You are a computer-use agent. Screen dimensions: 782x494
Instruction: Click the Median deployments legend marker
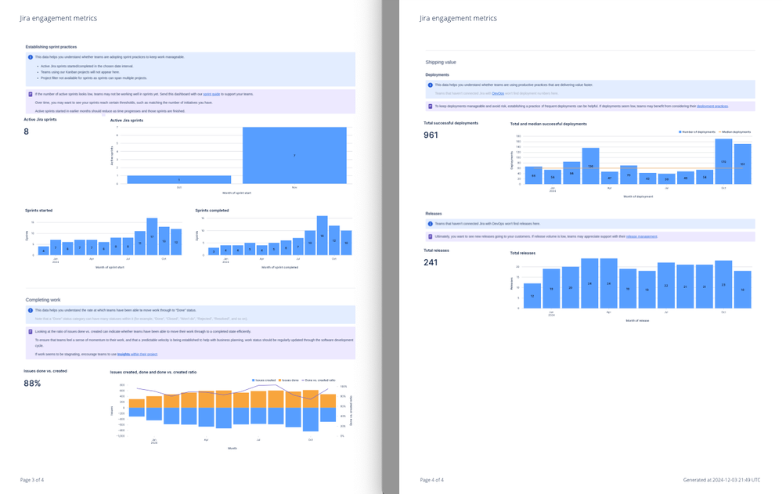click(719, 132)
